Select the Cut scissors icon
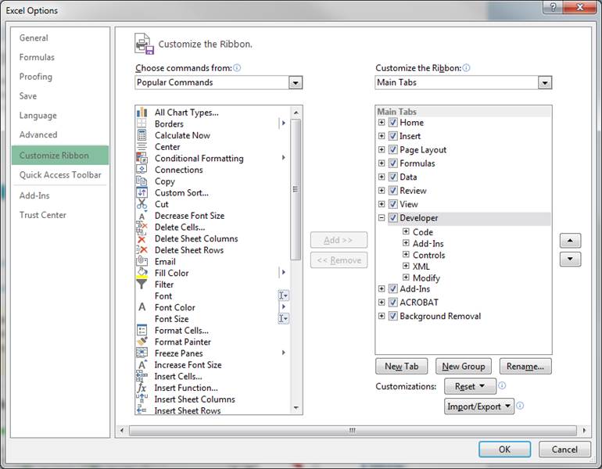Screen dimensions: 602x469 pos(142,204)
